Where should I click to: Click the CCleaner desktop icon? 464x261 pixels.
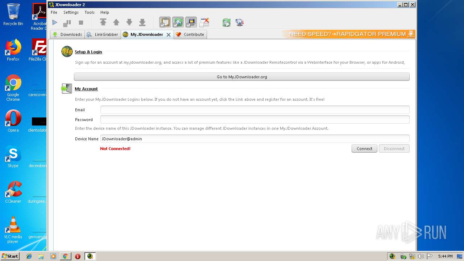13,192
